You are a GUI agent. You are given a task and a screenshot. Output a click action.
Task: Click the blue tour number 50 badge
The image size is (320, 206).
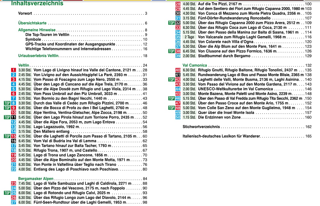tap(178, 117)
